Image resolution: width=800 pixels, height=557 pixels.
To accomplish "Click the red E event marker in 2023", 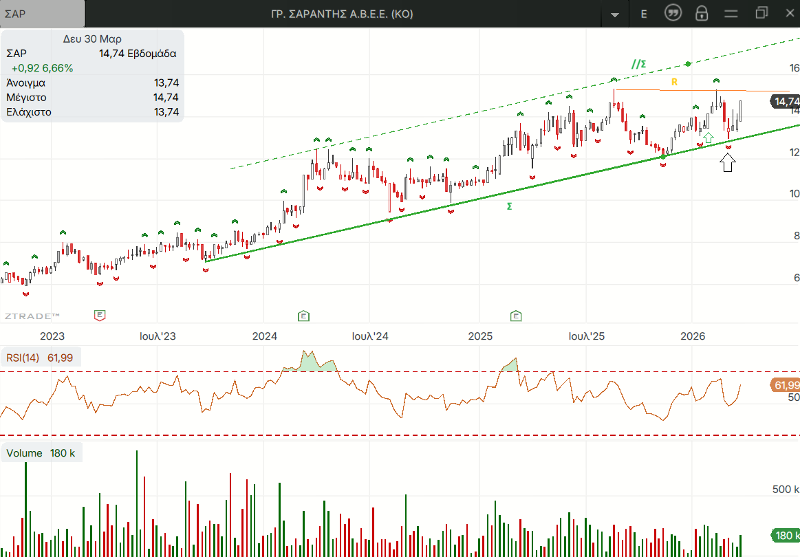I will click(100, 316).
